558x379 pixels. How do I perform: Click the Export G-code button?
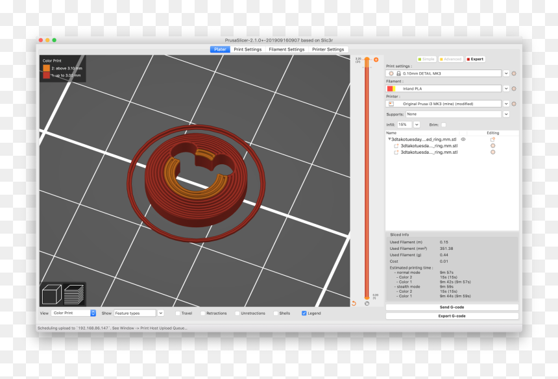(x=452, y=316)
